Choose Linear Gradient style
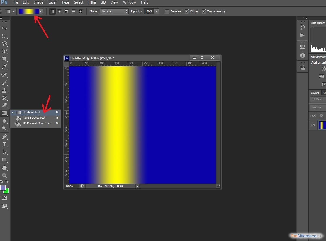Screen dimensions: 326x241 pos(52,11)
